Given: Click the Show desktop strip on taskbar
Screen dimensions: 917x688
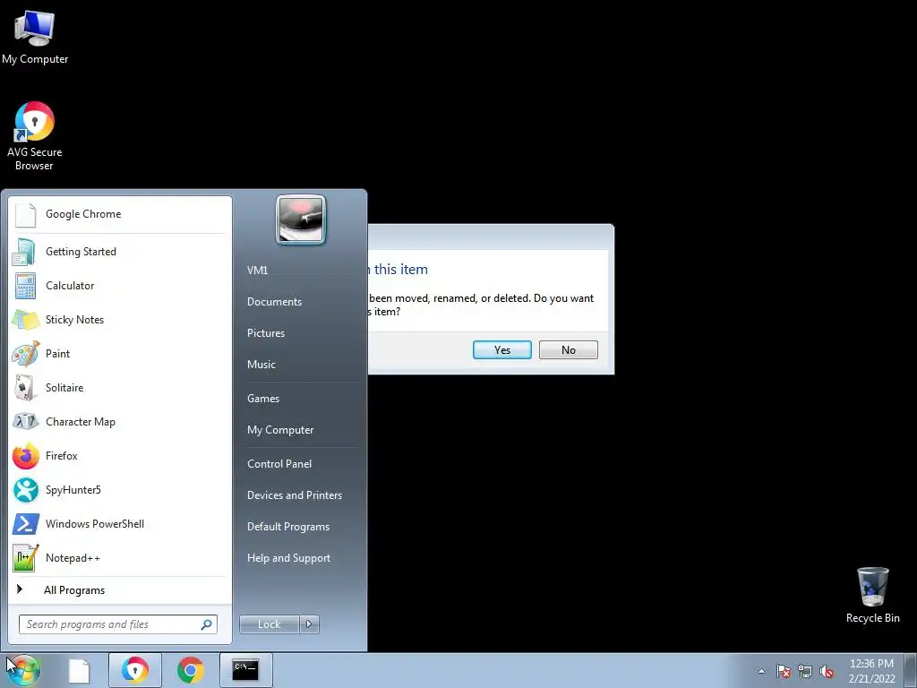Looking at the screenshot, I should (x=911, y=670).
